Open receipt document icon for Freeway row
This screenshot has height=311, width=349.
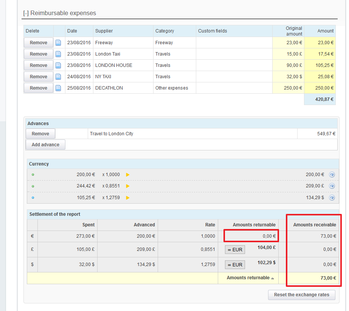pyautogui.click(x=58, y=42)
